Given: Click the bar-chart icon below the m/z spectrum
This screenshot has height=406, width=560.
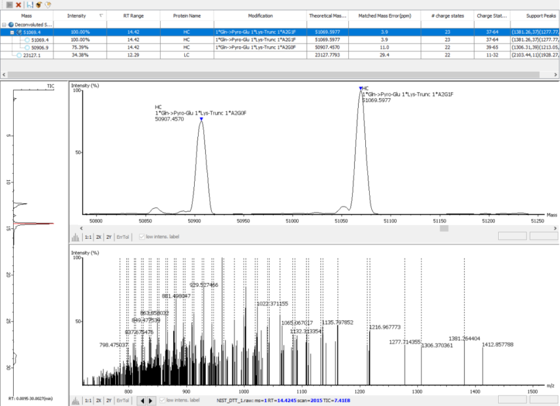Looking at the screenshot, I should [x=74, y=399].
